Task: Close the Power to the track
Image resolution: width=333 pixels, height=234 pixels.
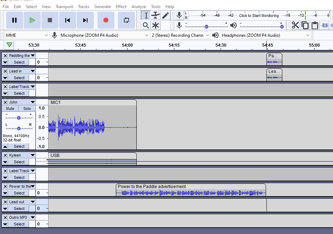Action: pos(5,187)
